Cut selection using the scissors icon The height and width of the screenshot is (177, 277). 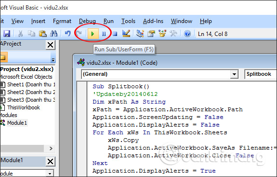(x=20, y=34)
